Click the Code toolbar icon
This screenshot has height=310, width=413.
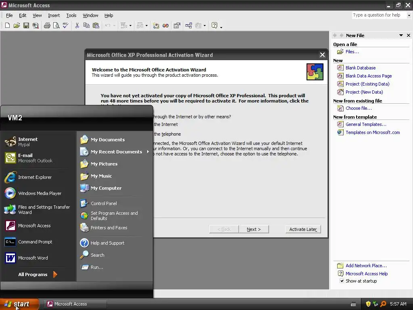pos(156,25)
